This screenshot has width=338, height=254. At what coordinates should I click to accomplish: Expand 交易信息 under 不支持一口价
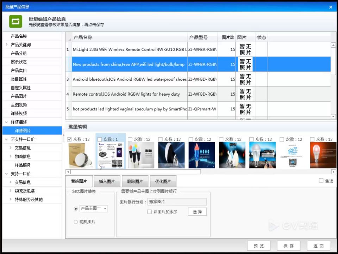point(10,148)
